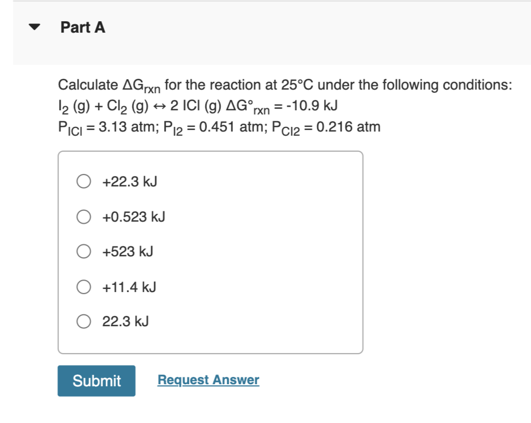Select the +0.523 kJ answer option

click(x=83, y=216)
